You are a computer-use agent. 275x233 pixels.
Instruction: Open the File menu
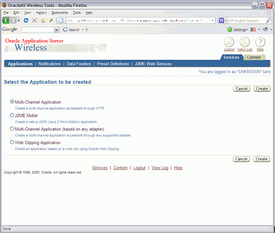click(6, 12)
